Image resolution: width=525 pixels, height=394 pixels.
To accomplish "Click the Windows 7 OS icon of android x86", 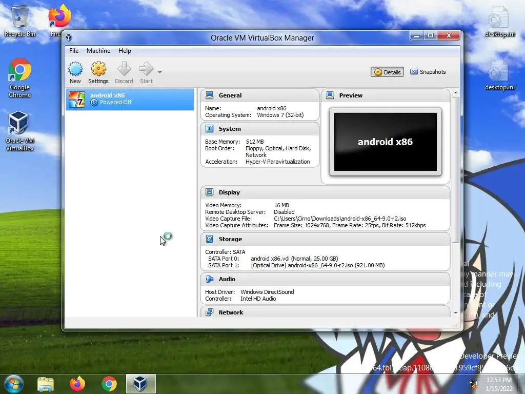I will click(77, 100).
